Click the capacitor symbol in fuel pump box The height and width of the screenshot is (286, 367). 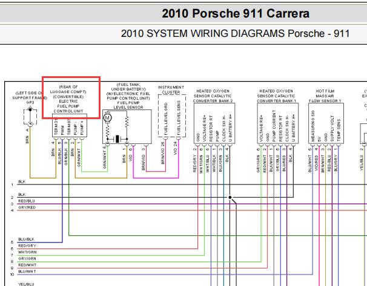click(x=117, y=139)
